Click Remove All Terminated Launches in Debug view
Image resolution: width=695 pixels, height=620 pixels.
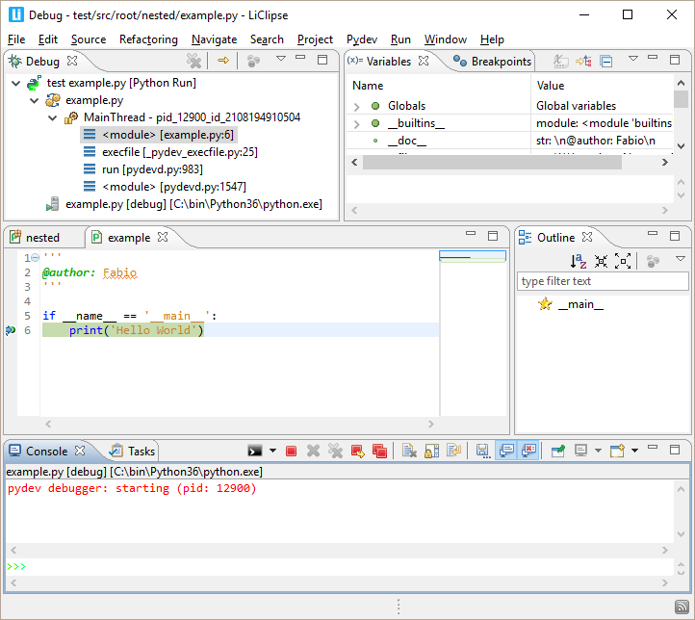(x=193, y=61)
